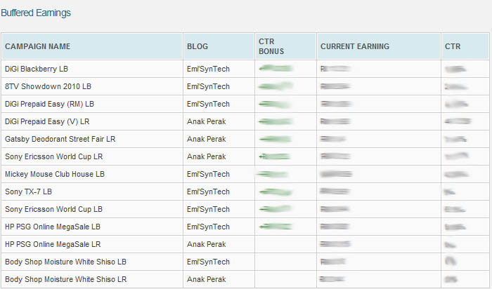This screenshot has height=289, width=492.
Task: Click the blurred CTR bonus for HP PSG MegaSale LB
Action: (276, 226)
